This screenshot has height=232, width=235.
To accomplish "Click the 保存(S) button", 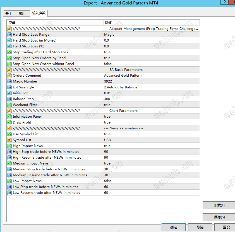I will tap(219, 217).
